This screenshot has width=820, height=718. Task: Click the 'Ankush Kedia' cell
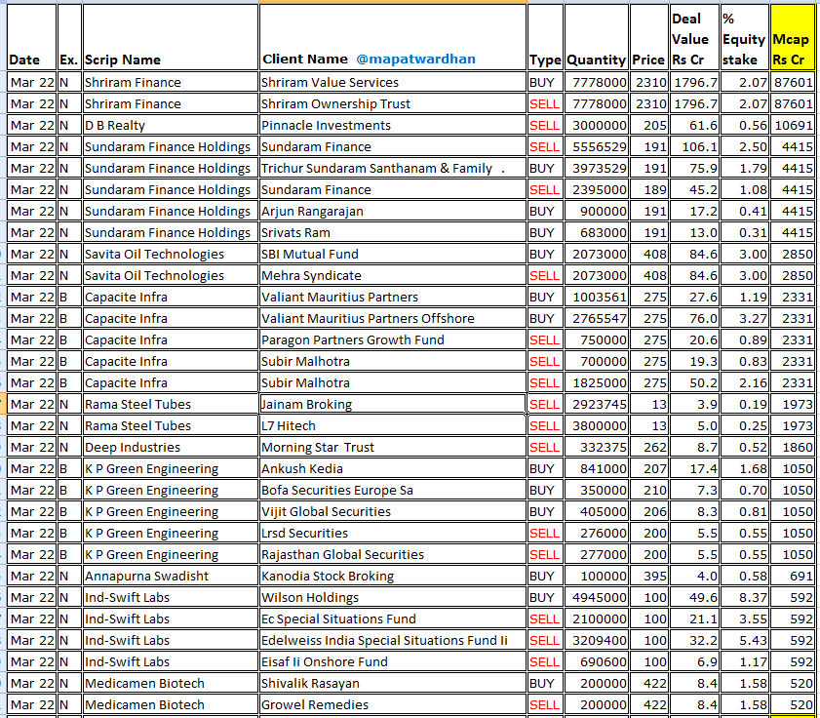pos(393,468)
